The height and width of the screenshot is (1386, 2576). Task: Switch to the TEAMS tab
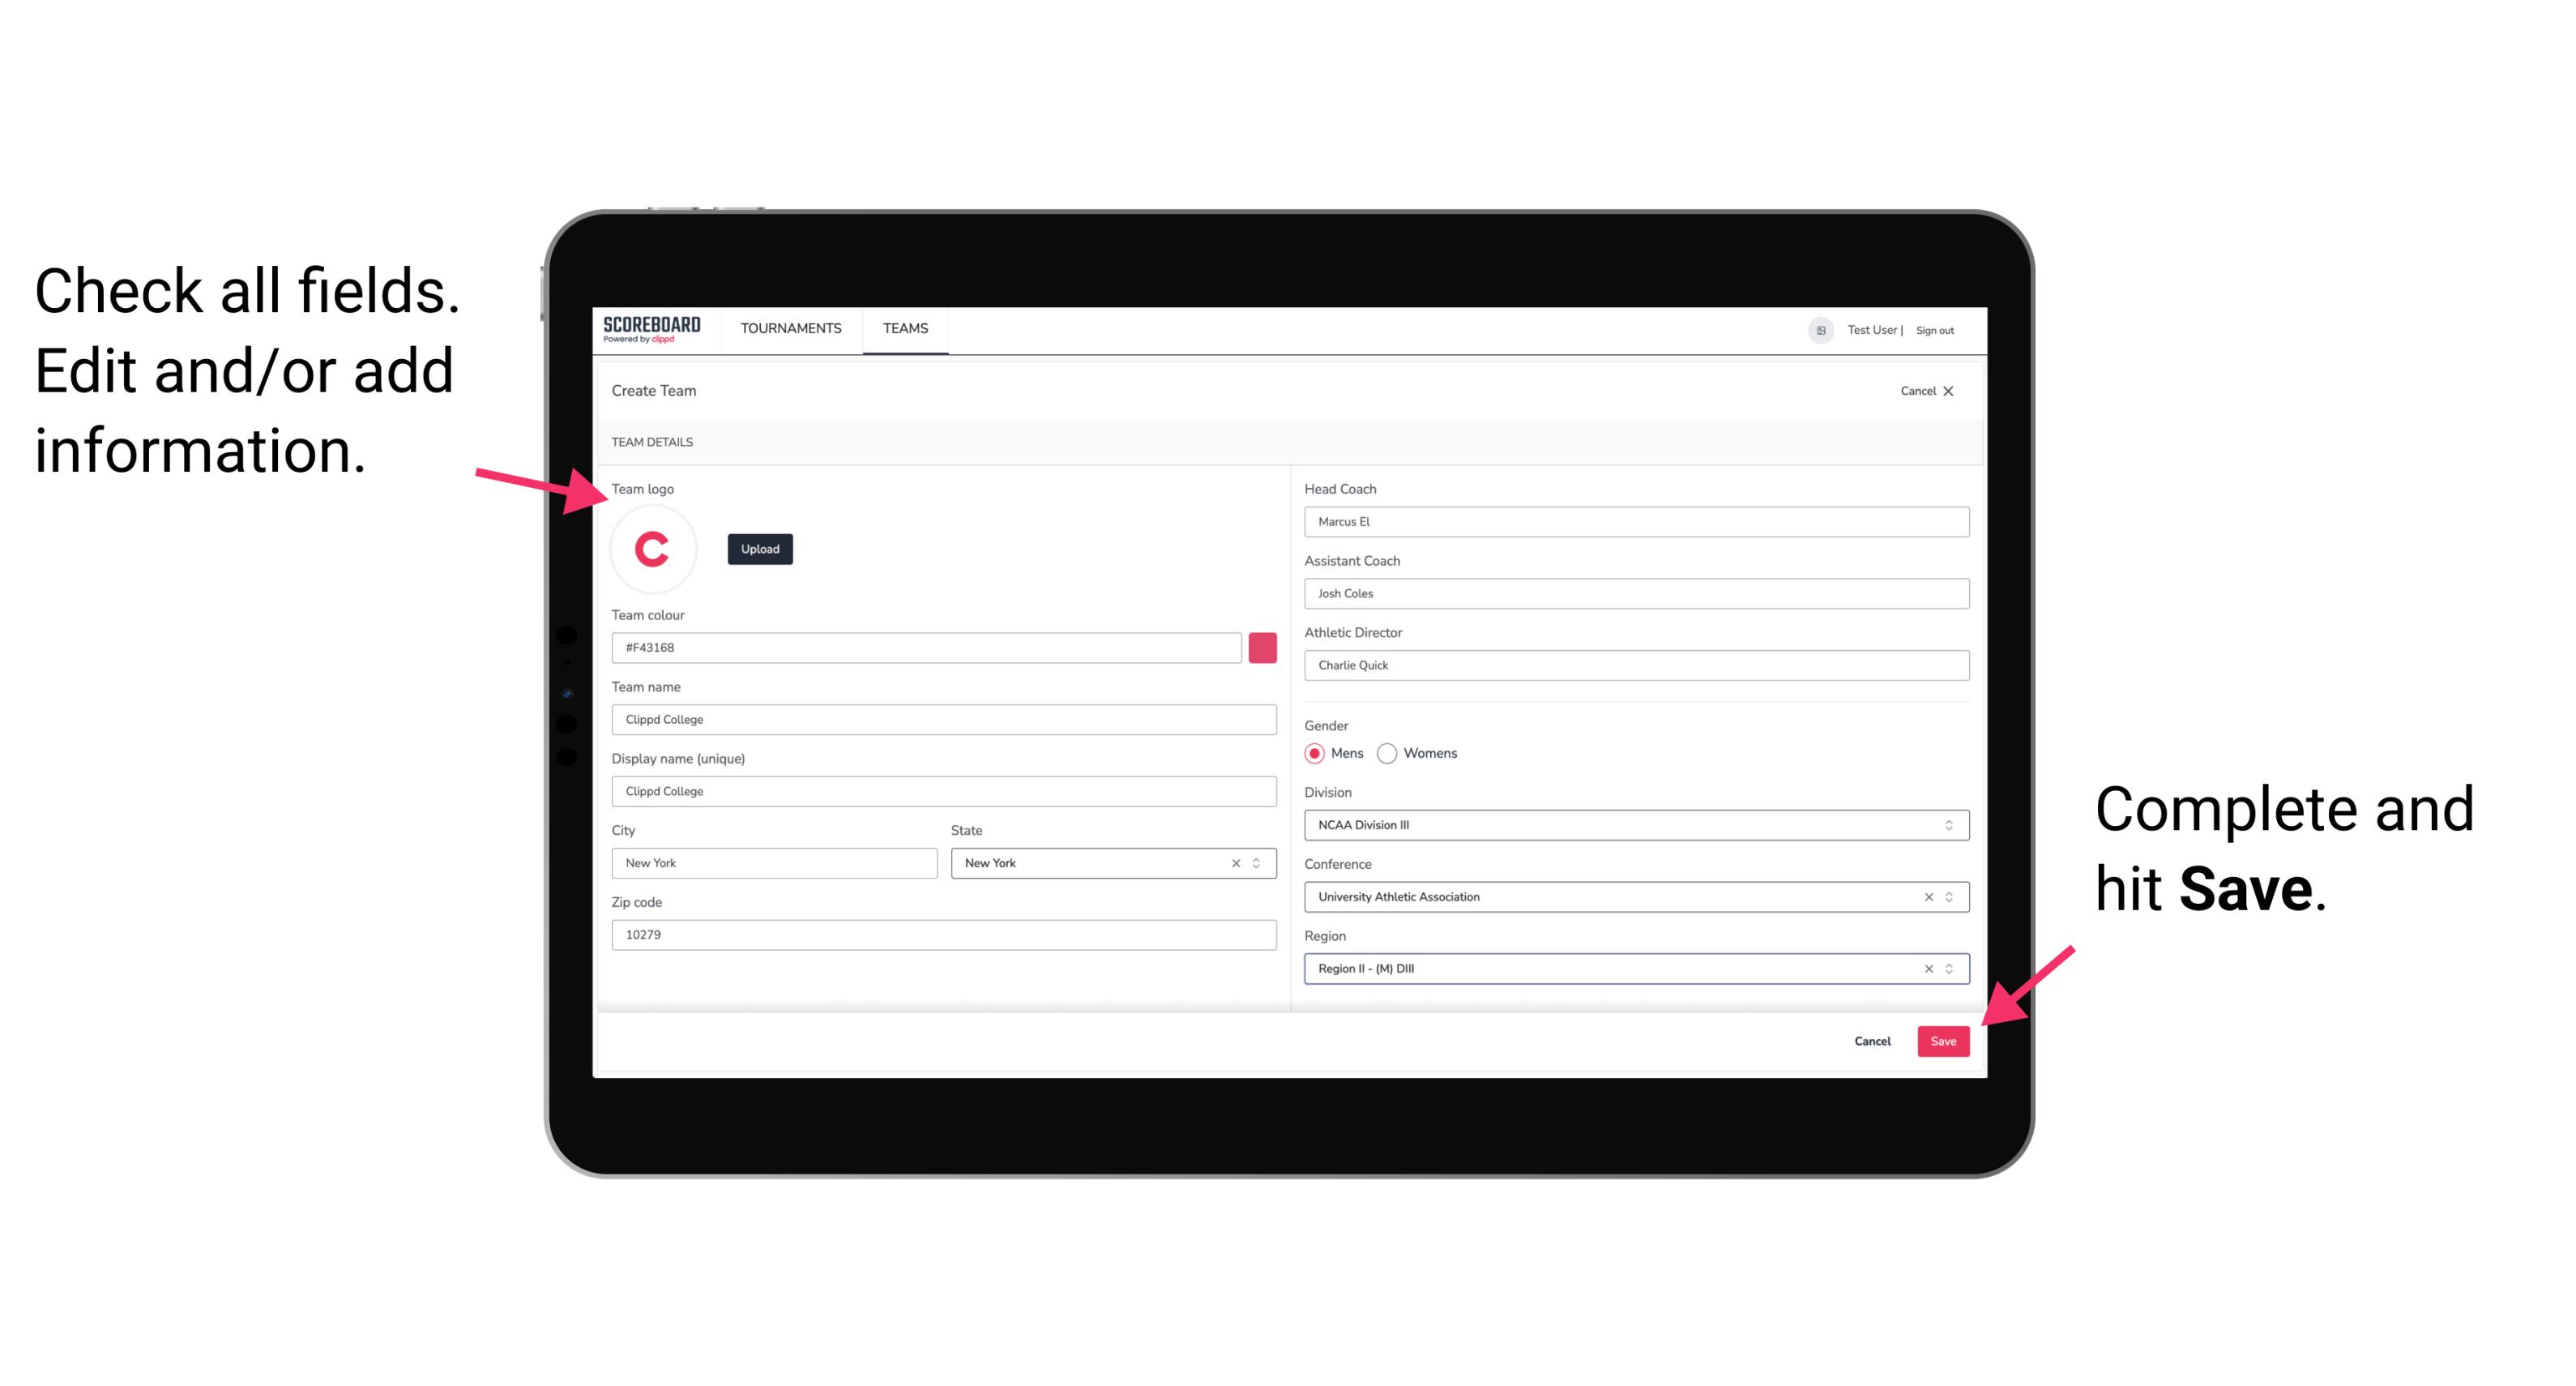tap(906, 329)
